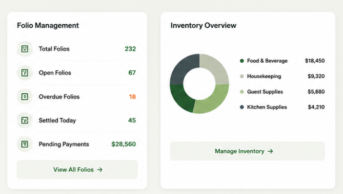Click the arrow in Manage Inventory
The width and height of the screenshot is (343, 194).
pos(270,151)
